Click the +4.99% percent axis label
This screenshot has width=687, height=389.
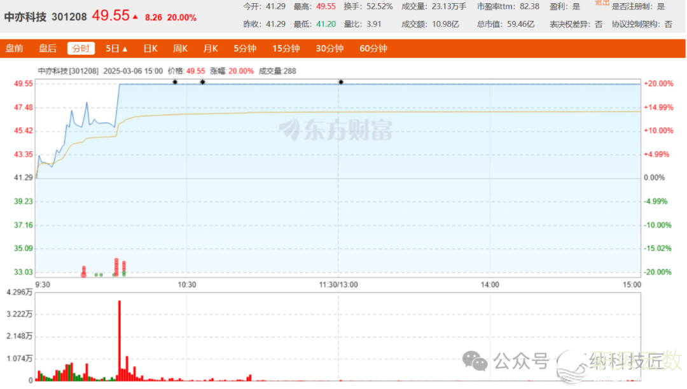656,154
